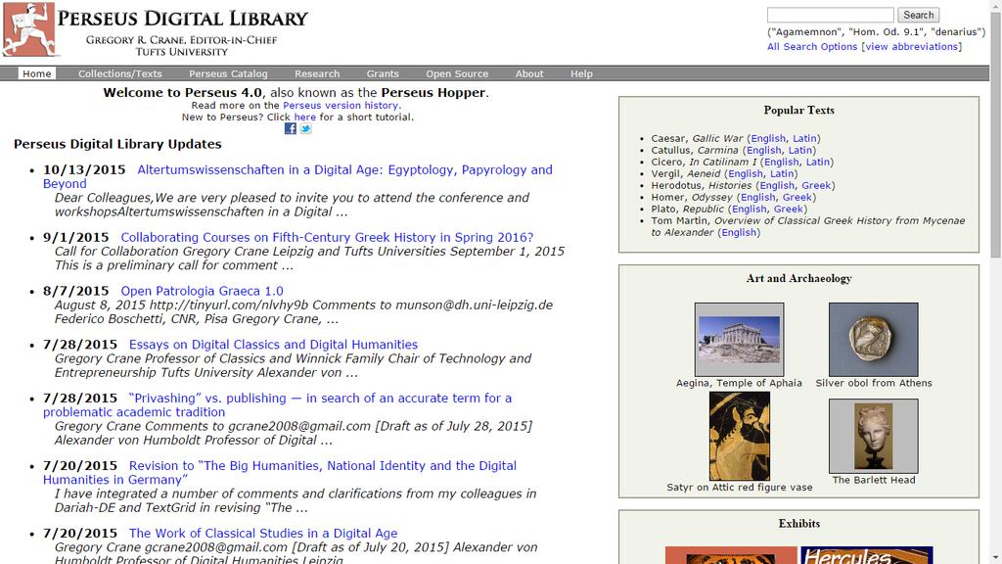Image resolution: width=1002 pixels, height=564 pixels.
Task: Click the vertical scrollbar thumb
Action: click(995, 134)
